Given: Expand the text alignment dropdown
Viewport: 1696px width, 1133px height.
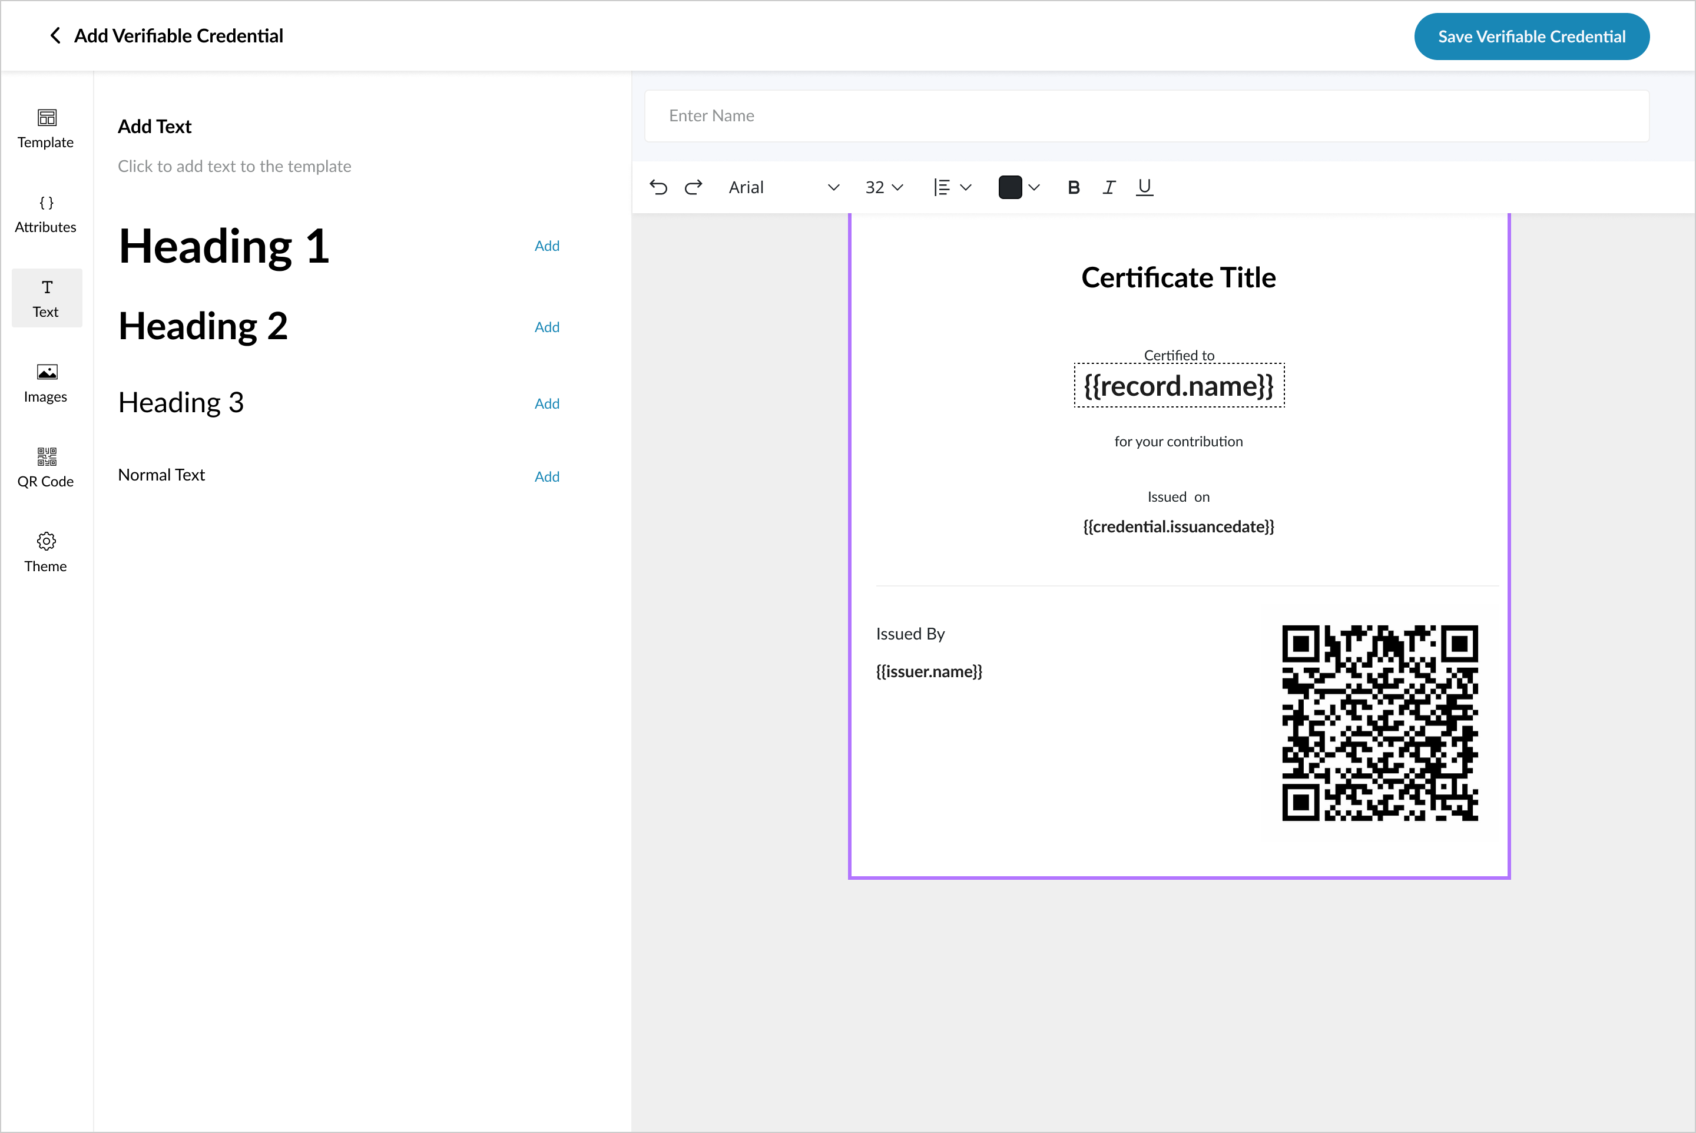Looking at the screenshot, I should 952,188.
